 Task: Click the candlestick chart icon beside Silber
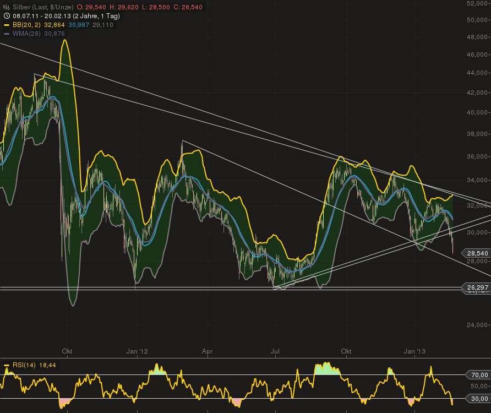click(6, 7)
